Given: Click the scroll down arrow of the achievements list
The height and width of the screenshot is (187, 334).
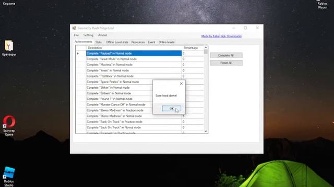Looking at the screenshot, I should point(206,131).
